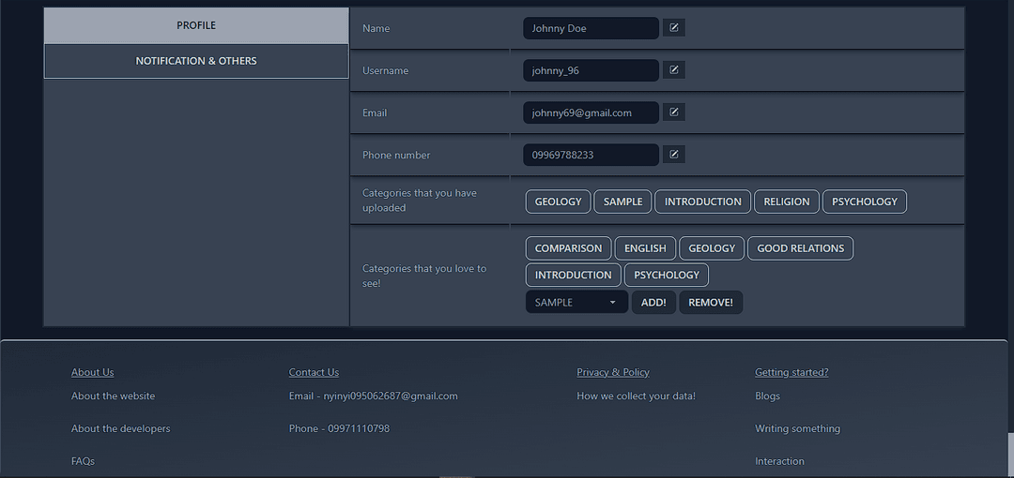Click edit icon for Phone number

click(674, 155)
